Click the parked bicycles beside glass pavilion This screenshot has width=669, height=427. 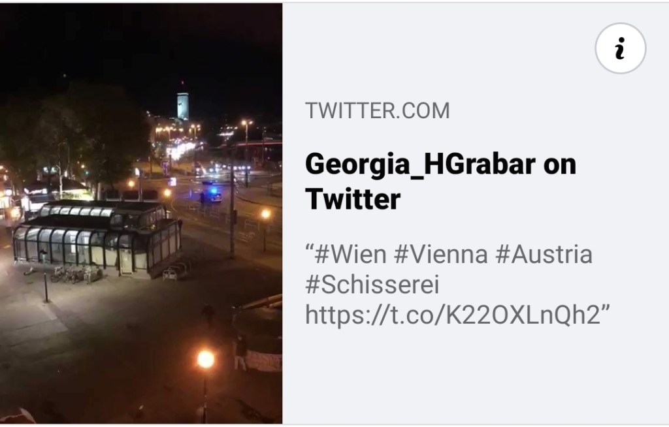(x=76, y=274)
